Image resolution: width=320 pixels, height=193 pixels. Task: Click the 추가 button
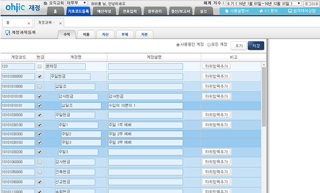point(239,46)
